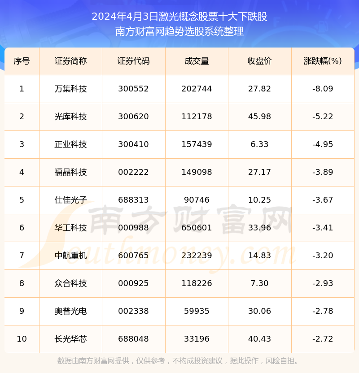Click change percentage -3.41
The height and width of the screenshot is (373, 359).
323,228
